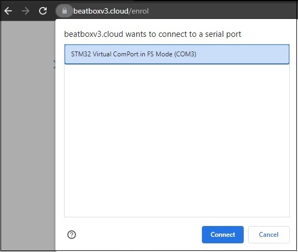Connect to the selected serial port

223,235
